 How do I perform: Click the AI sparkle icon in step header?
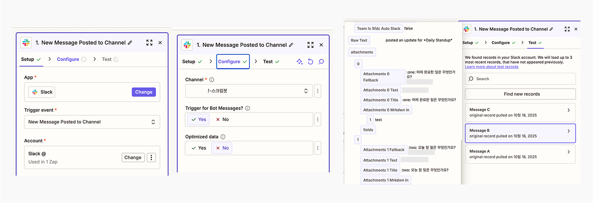[299, 62]
